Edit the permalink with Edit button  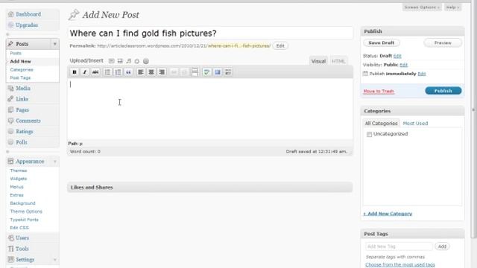(280, 46)
